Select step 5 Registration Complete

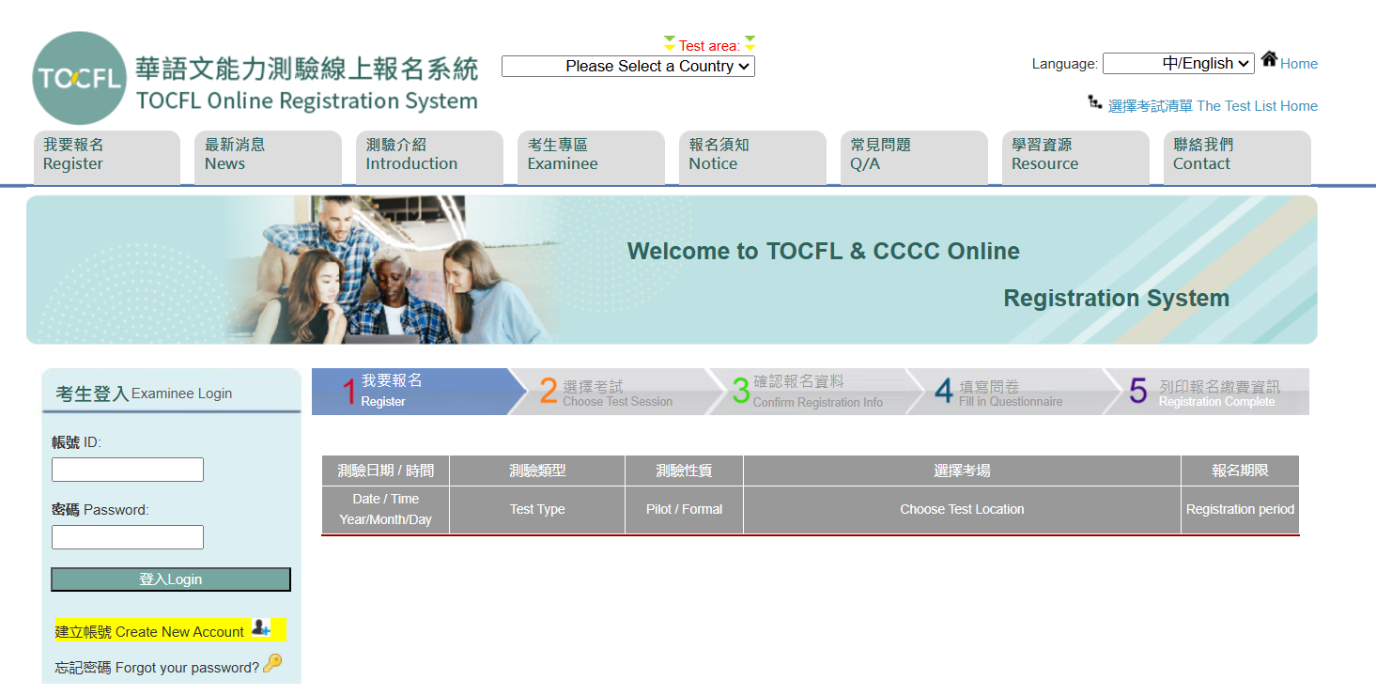tap(1209, 392)
